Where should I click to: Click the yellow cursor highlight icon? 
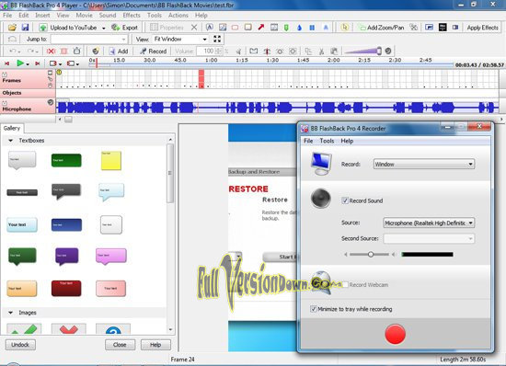pos(345,28)
